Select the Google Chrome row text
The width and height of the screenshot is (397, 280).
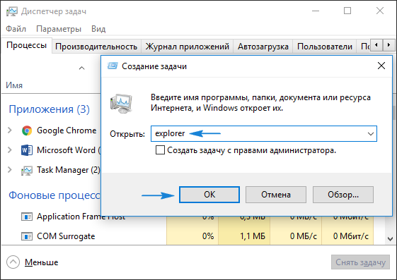click(x=67, y=130)
